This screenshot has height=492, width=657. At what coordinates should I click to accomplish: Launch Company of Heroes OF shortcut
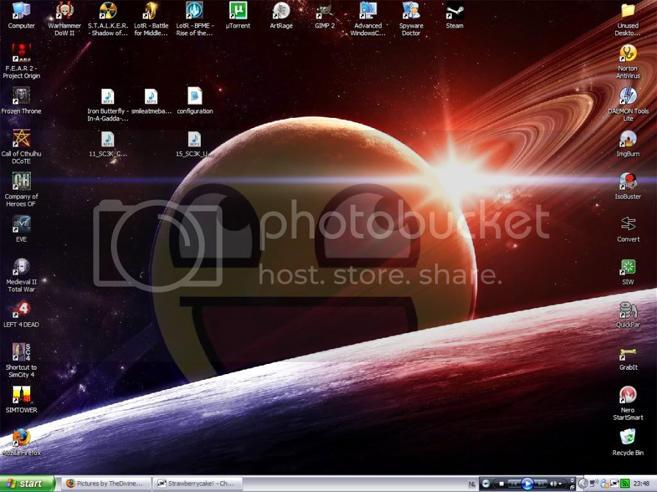point(21,190)
